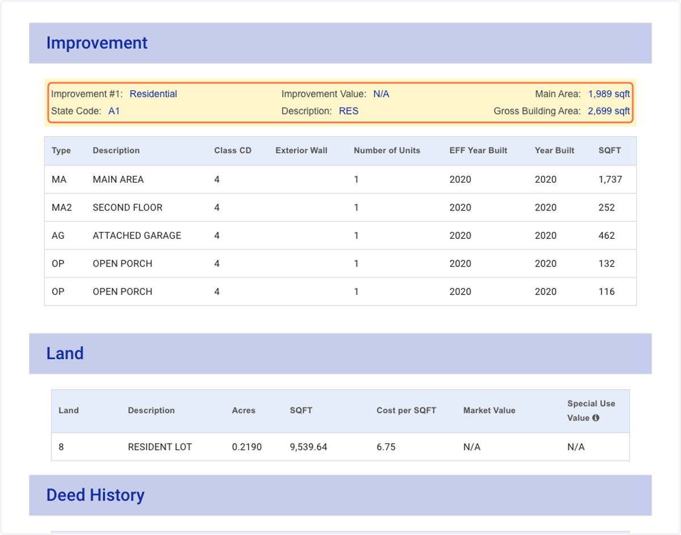Screen dimensions: 681x535
Task: Click the Market Value column header
Action: pyautogui.click(x=489, y=411)
